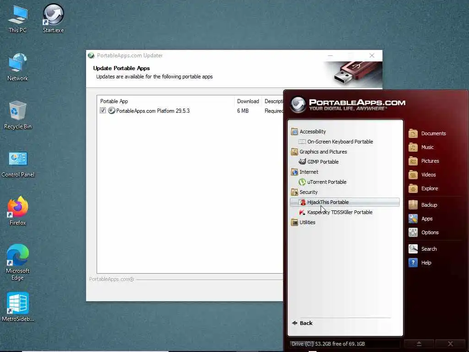Viewport: 469px width, 352px height.
Task: Collapse the Accessibility category
Action: coord(308,132)
